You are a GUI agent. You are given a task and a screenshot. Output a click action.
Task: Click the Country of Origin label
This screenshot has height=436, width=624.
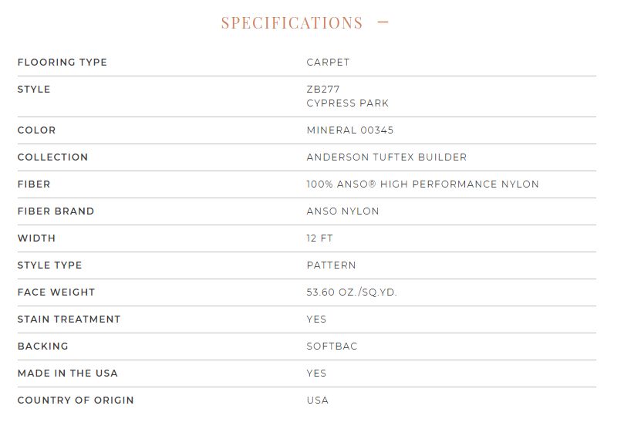click(x=76, y=401)
